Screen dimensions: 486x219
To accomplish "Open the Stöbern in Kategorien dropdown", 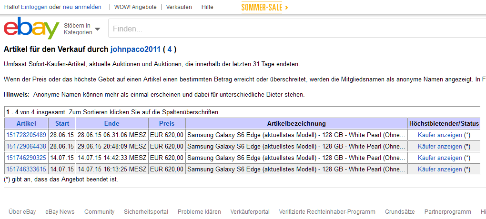I will tap(82, 29).
